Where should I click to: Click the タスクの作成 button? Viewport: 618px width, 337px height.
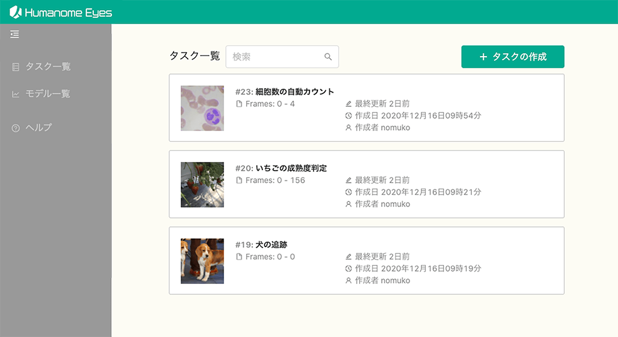513,57
